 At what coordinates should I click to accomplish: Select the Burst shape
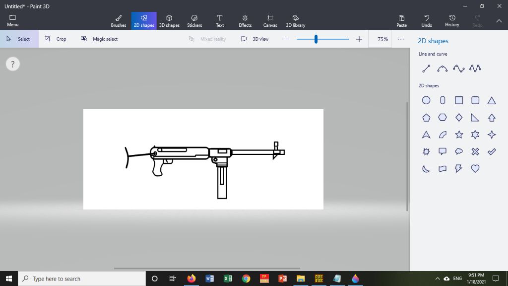426,151
